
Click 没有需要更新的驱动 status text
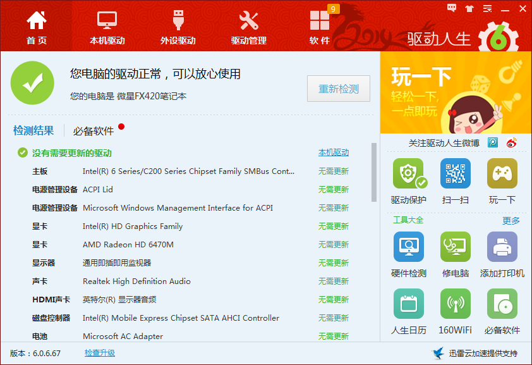point(71,153)
